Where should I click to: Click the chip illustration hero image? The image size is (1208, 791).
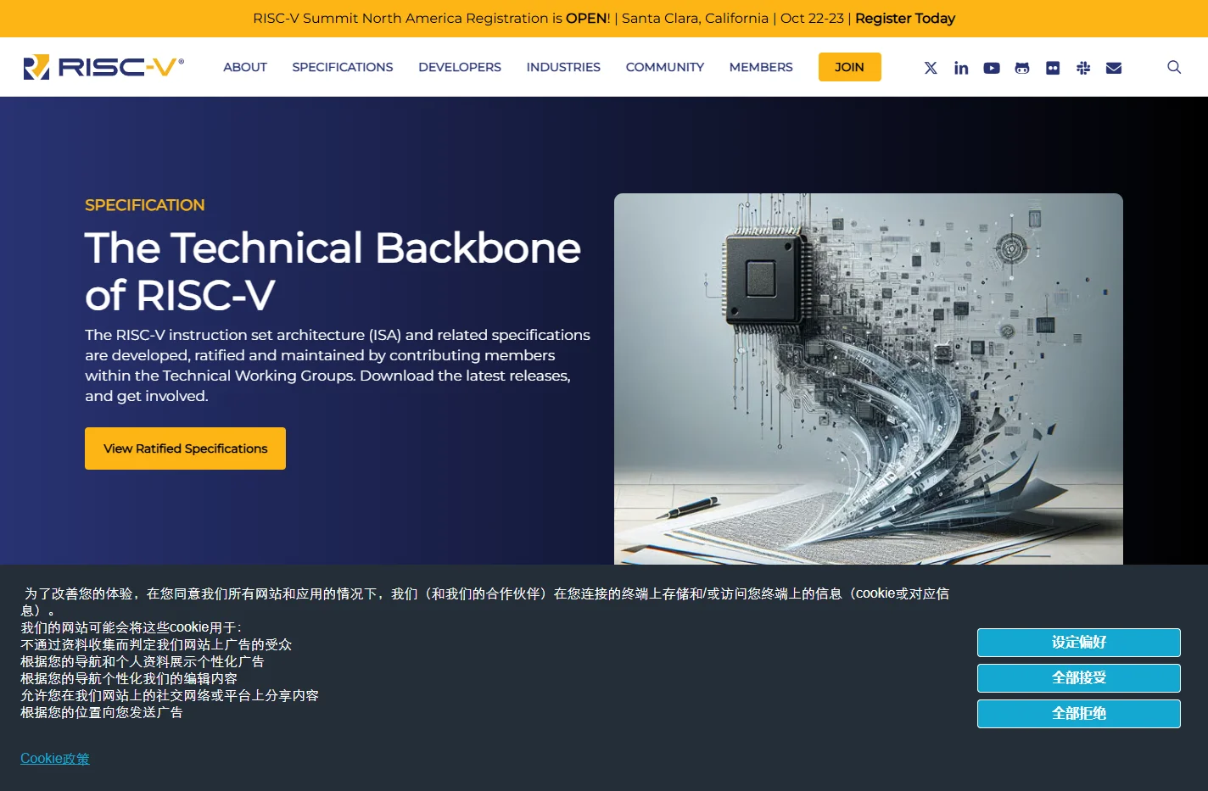click(869, 379)
